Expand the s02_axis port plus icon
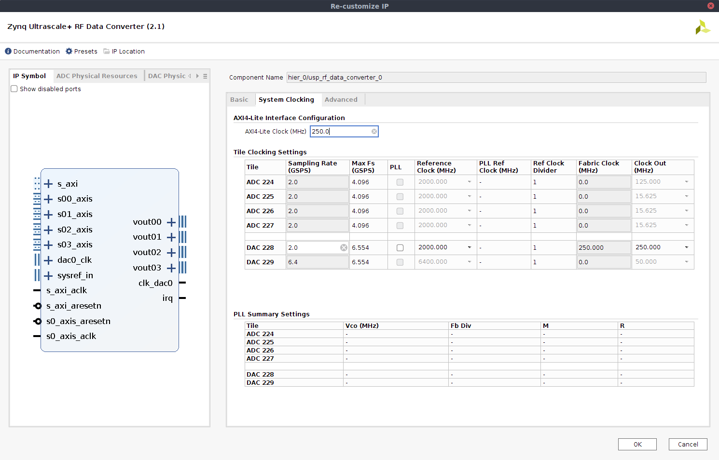 [x=48, y=230]
